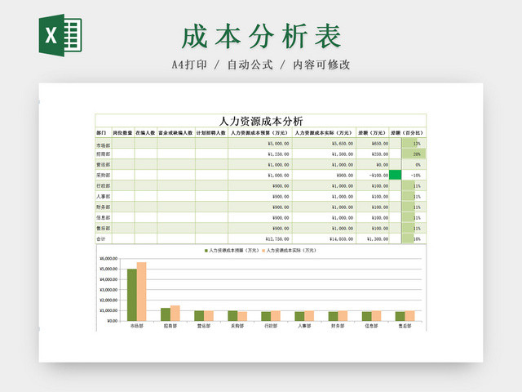Viewport: 522px width, 392px height.
Task: Select the ¥12,750.00 total budget cell
Action: coord(260,239)
